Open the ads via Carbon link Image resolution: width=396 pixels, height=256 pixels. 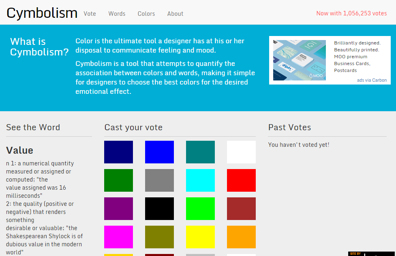pos(372,80)
